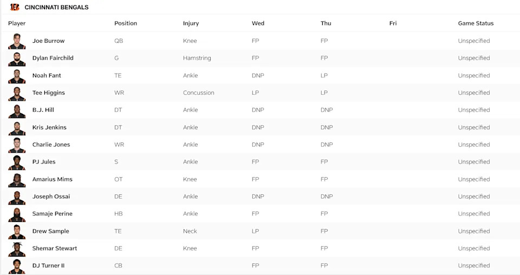Image resolution: width=520 pixels, height=275 pixels.
Task: Open DJ Turner II player link
Action: coord(48,266)
